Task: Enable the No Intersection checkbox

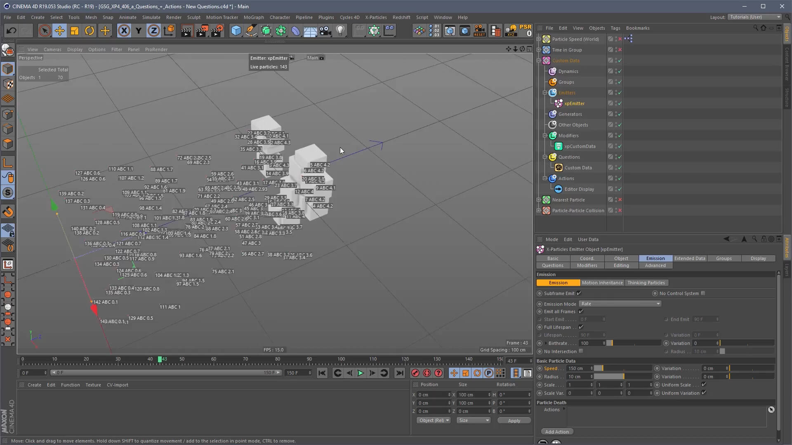Action: coord(581,351)
